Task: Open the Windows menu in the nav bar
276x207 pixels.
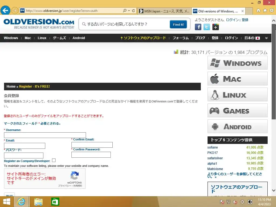Action: tap(11, 38)
